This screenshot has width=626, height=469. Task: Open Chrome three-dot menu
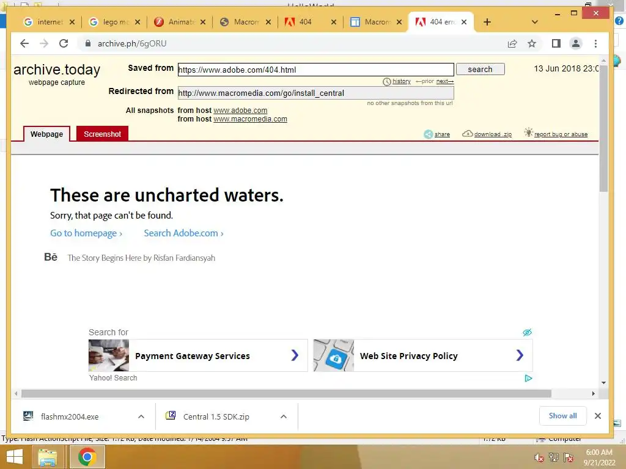pyautogui.click(x=595, y=43)
